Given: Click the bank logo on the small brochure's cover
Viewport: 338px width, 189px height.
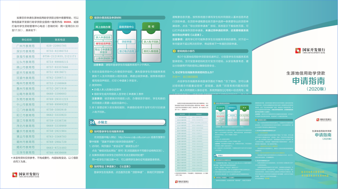Looking at the screenshot, I should [324, 120].
